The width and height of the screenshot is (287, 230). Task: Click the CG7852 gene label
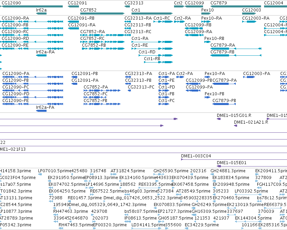click(88, 10)
